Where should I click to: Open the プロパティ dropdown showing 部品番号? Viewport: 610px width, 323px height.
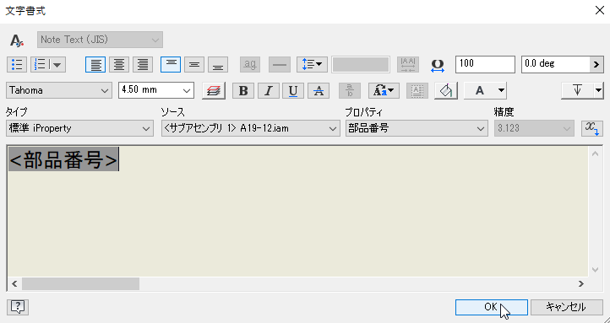(x=417, y=128)
